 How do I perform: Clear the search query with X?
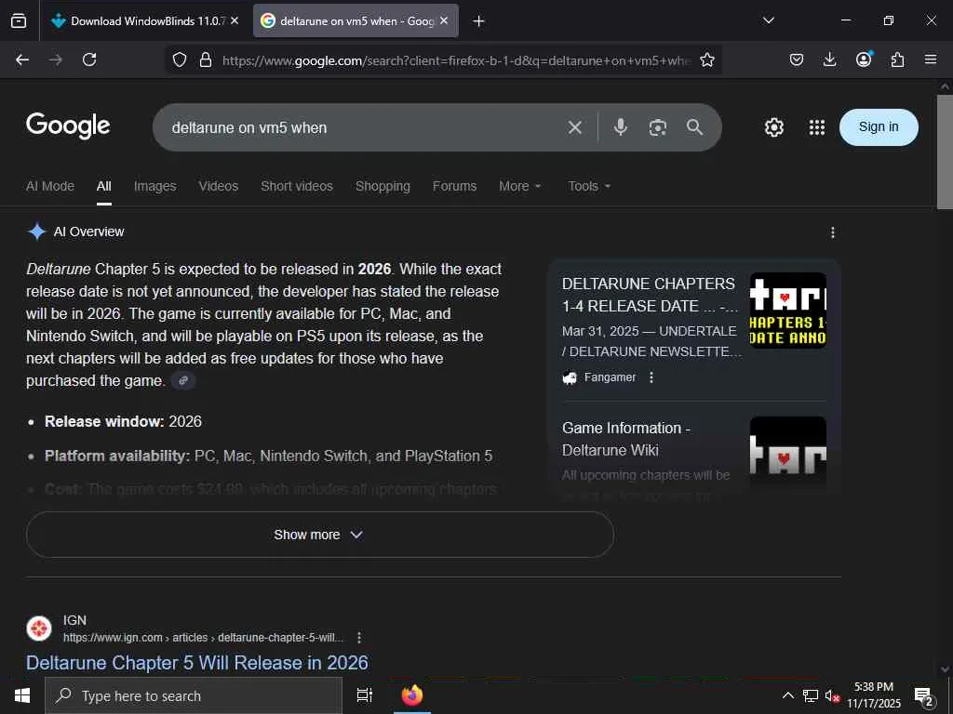click(575, 127)
